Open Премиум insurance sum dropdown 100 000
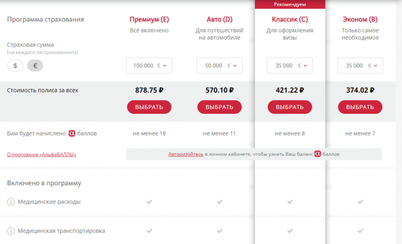 point(149,65)
